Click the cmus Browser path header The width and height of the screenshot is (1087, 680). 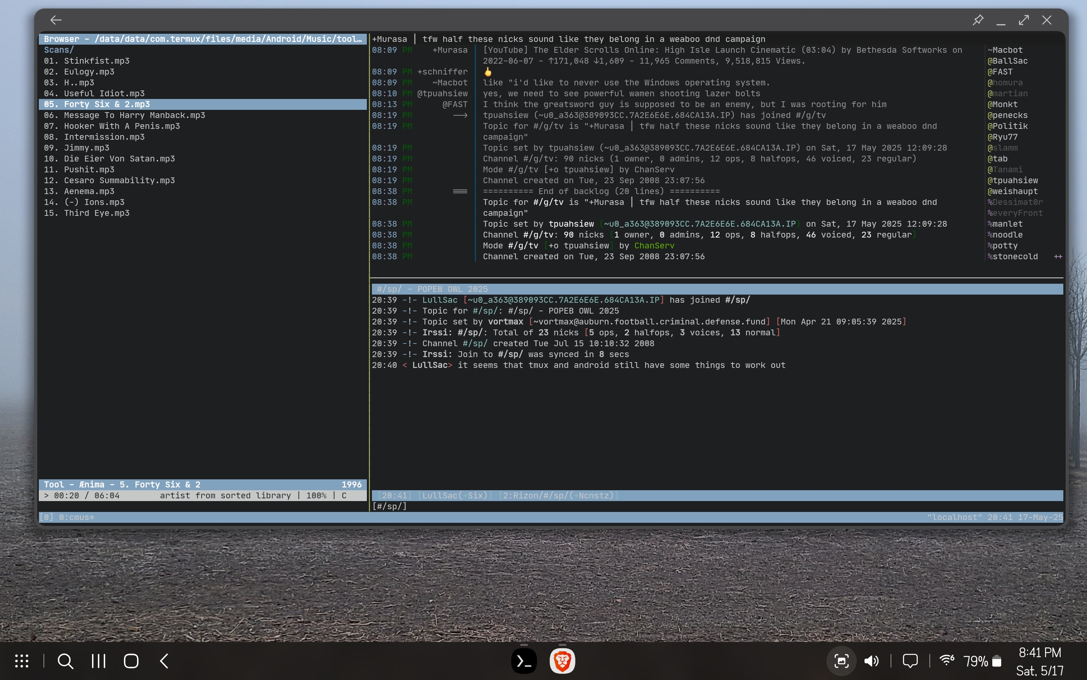(x=203, y=39)
